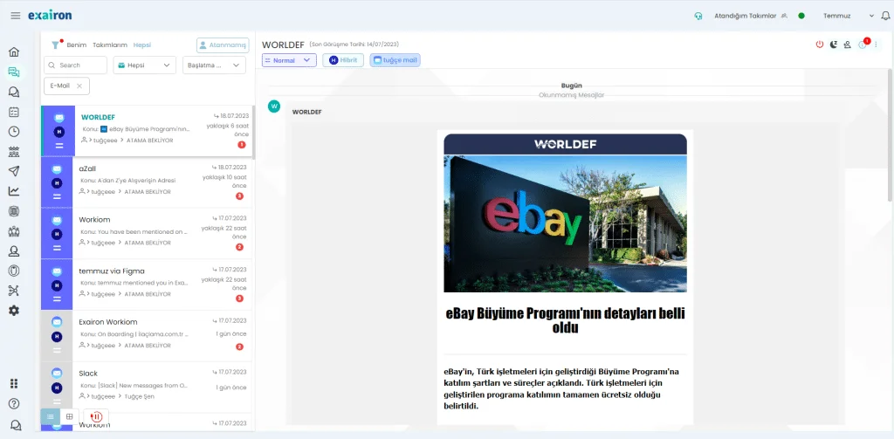Image resolution: width=894 pixels, height=439 pixels.
Task: Click the filter funnel icon
Action: (x=55, y=45)
